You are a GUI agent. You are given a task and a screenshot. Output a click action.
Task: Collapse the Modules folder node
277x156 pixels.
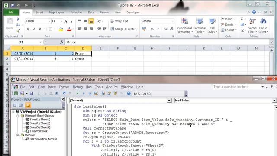coord(18,135)
